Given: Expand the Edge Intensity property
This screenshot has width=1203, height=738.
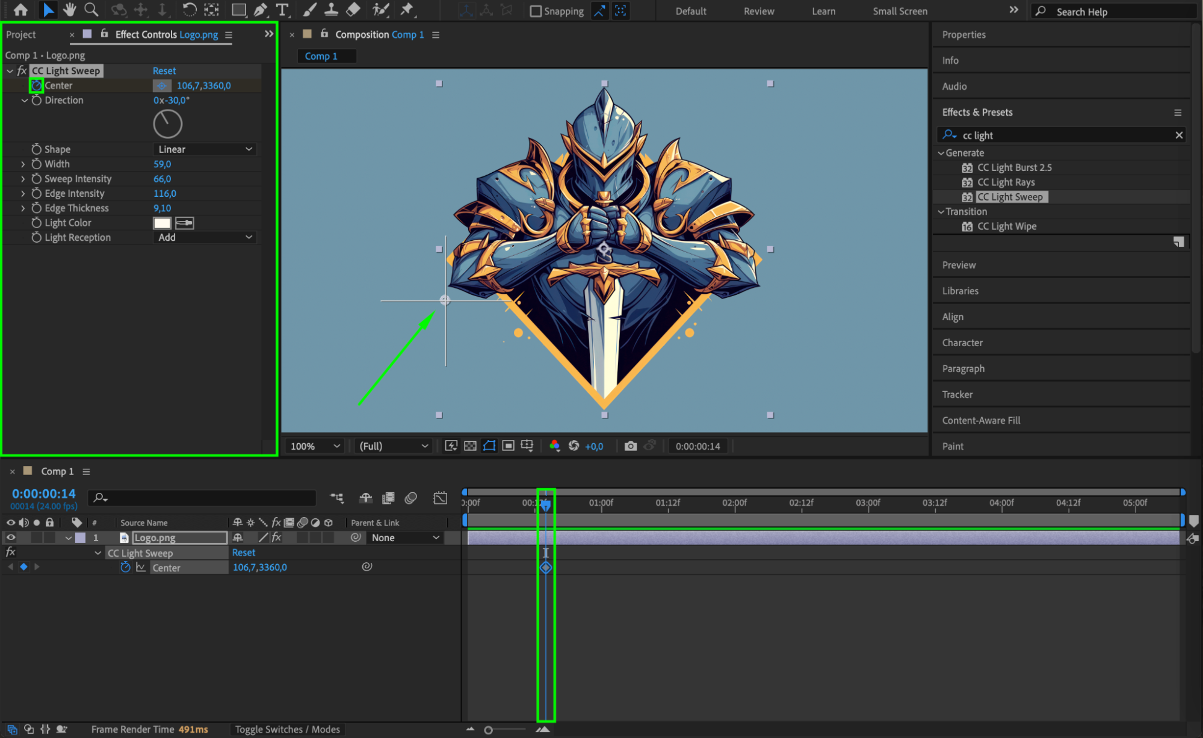Looking at the screenshot, I should click(x=23, y=193).
